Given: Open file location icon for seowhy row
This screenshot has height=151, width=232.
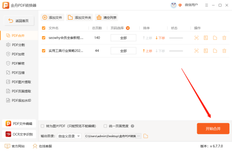Looking at the screenshot, I should pos(215,38).
